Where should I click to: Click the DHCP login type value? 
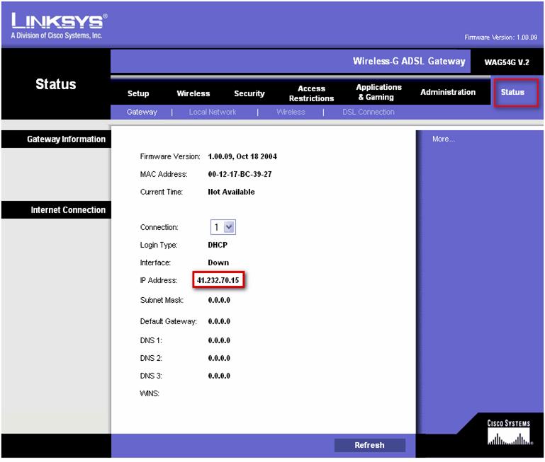point(218,245)
